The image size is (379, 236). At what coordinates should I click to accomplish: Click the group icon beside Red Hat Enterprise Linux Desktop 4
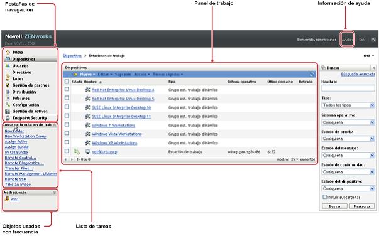click(x=87, y=90)
